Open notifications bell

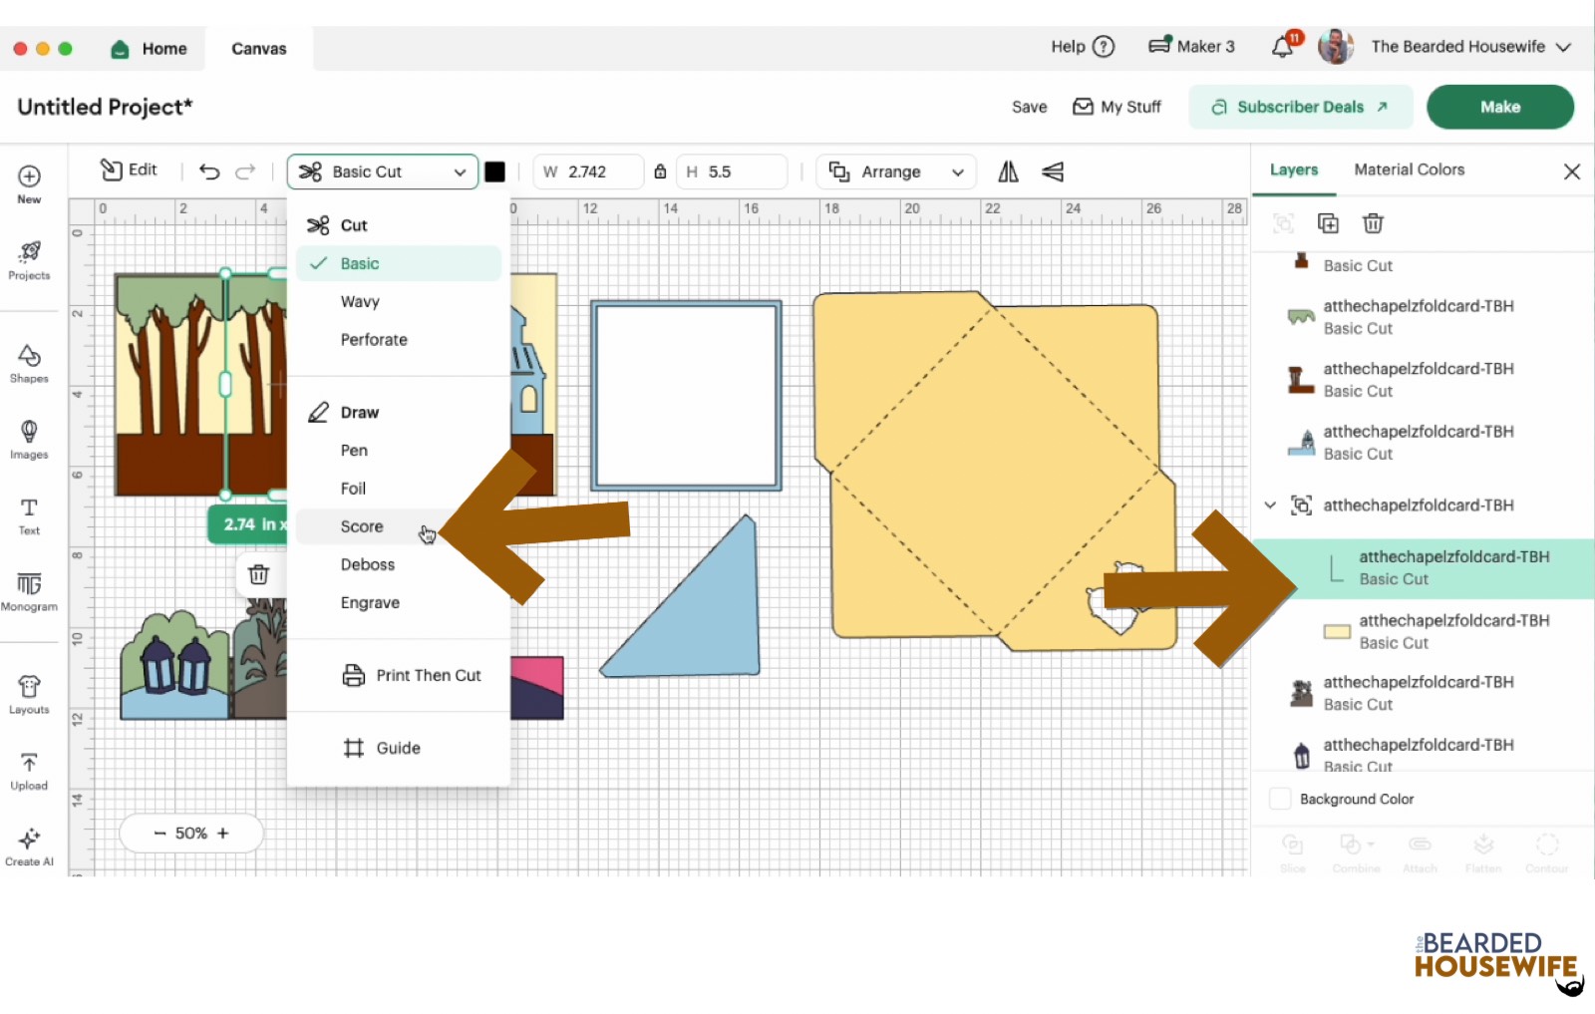[x=1283, y=47]
